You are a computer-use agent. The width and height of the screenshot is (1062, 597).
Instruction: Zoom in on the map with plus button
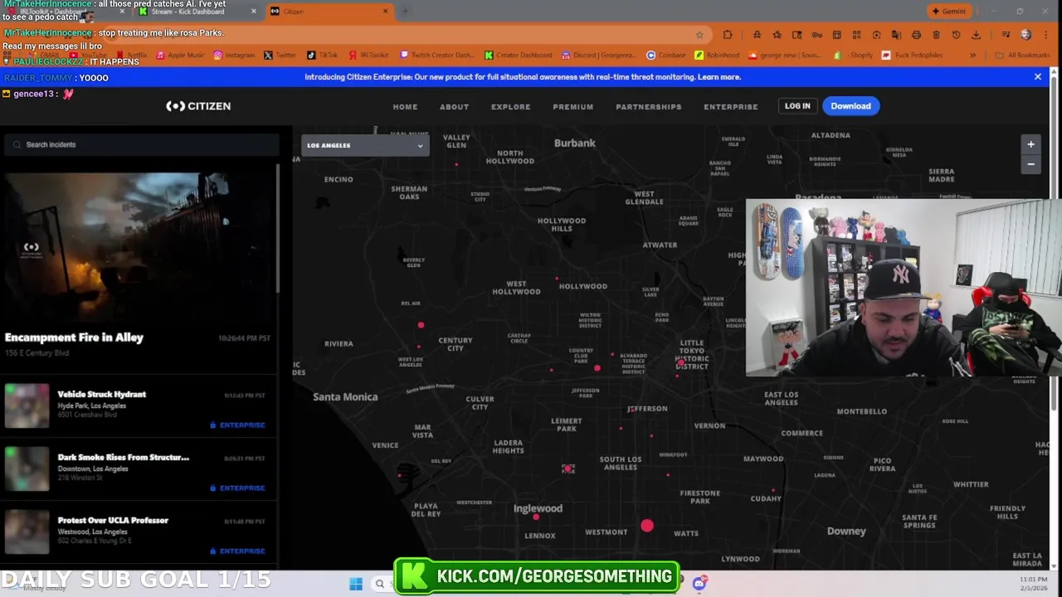(1030, 144)
